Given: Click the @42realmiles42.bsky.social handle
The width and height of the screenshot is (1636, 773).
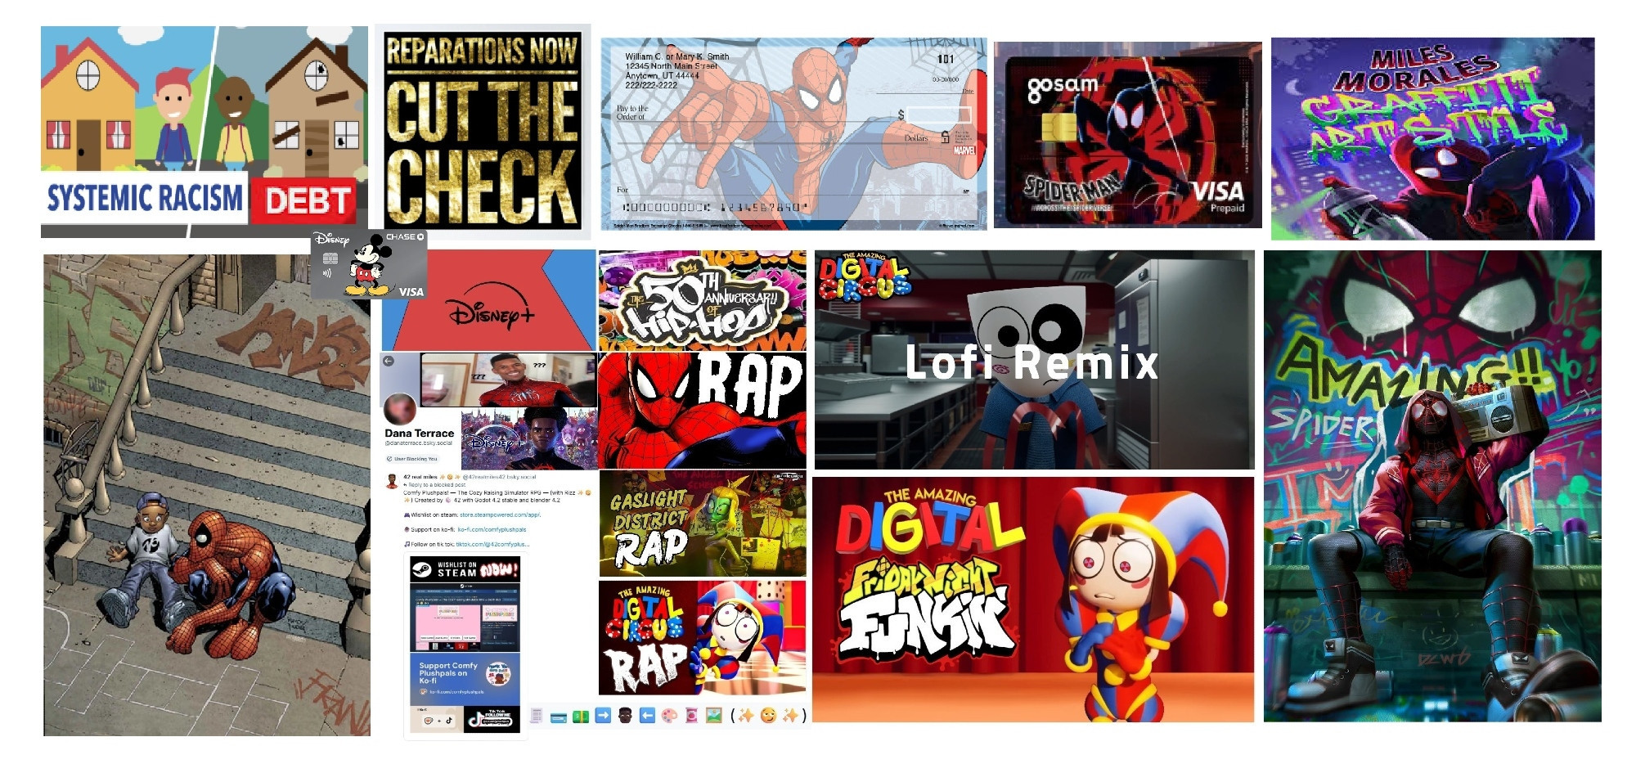Looking at the screenshot, I should [x=499, y=477].
